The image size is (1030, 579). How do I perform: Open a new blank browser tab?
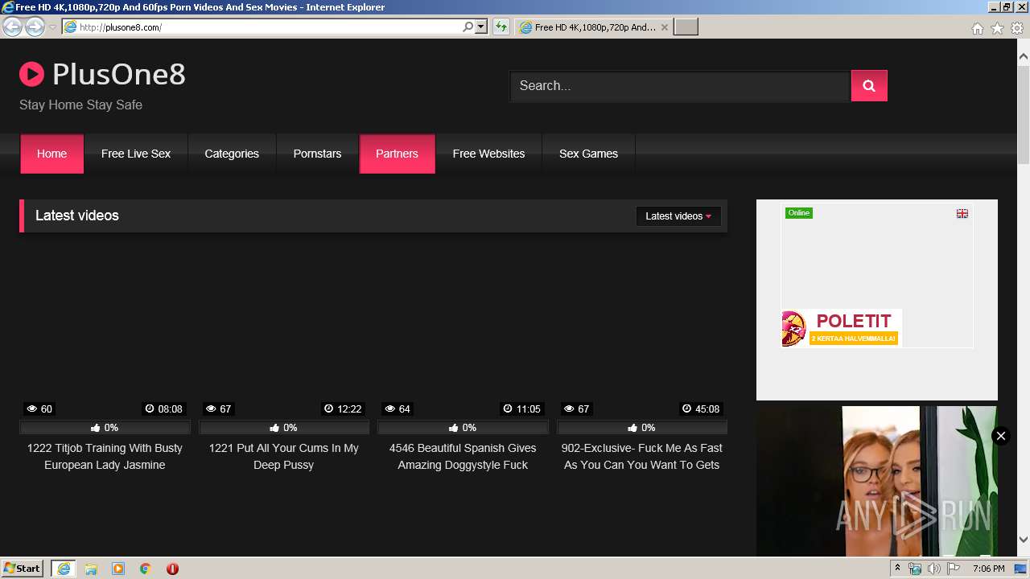point(686,27)
